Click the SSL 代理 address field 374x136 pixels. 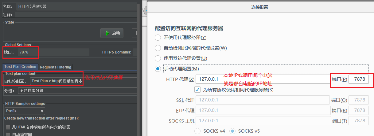(263, 100)
